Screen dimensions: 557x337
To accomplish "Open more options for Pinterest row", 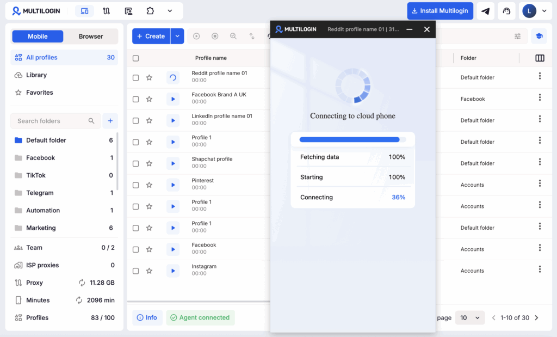I will [540, 183].
